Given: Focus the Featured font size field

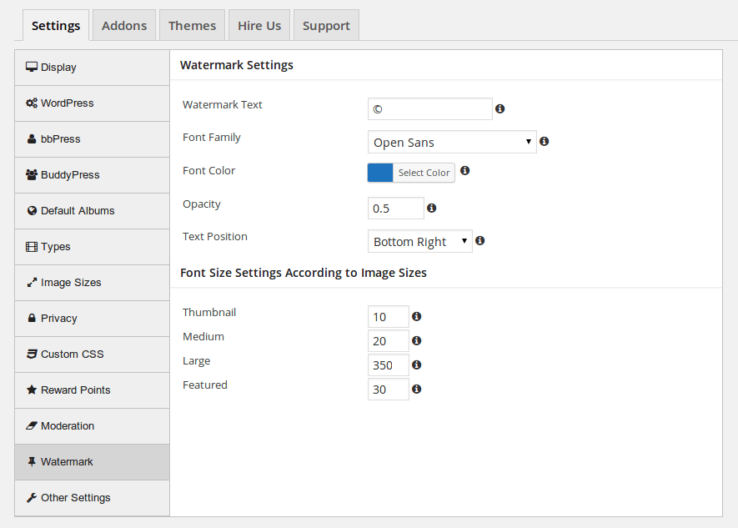Looking at the screenshot, I should (389, 390).
